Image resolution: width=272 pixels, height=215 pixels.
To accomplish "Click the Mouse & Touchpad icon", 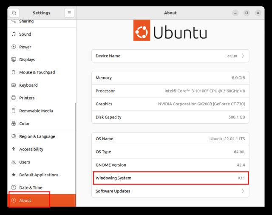I will 14,72.
